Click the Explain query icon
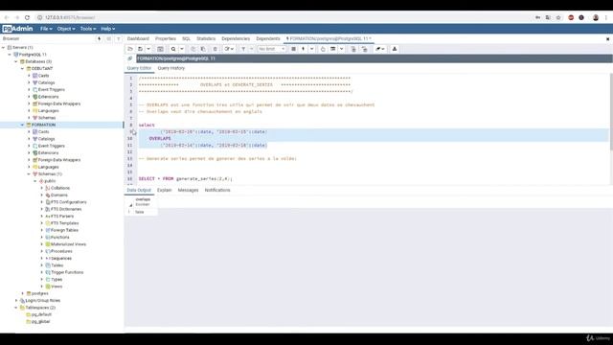Image resolution: width=613 pixels, height=345 pixels. [x=323, y=49]
